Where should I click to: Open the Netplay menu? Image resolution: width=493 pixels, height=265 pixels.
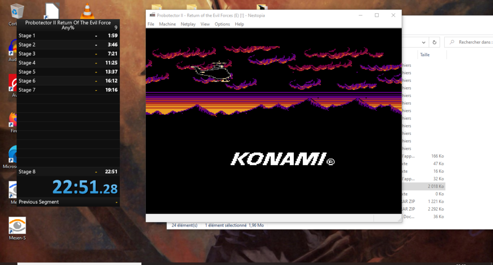[x=188, y=24]
